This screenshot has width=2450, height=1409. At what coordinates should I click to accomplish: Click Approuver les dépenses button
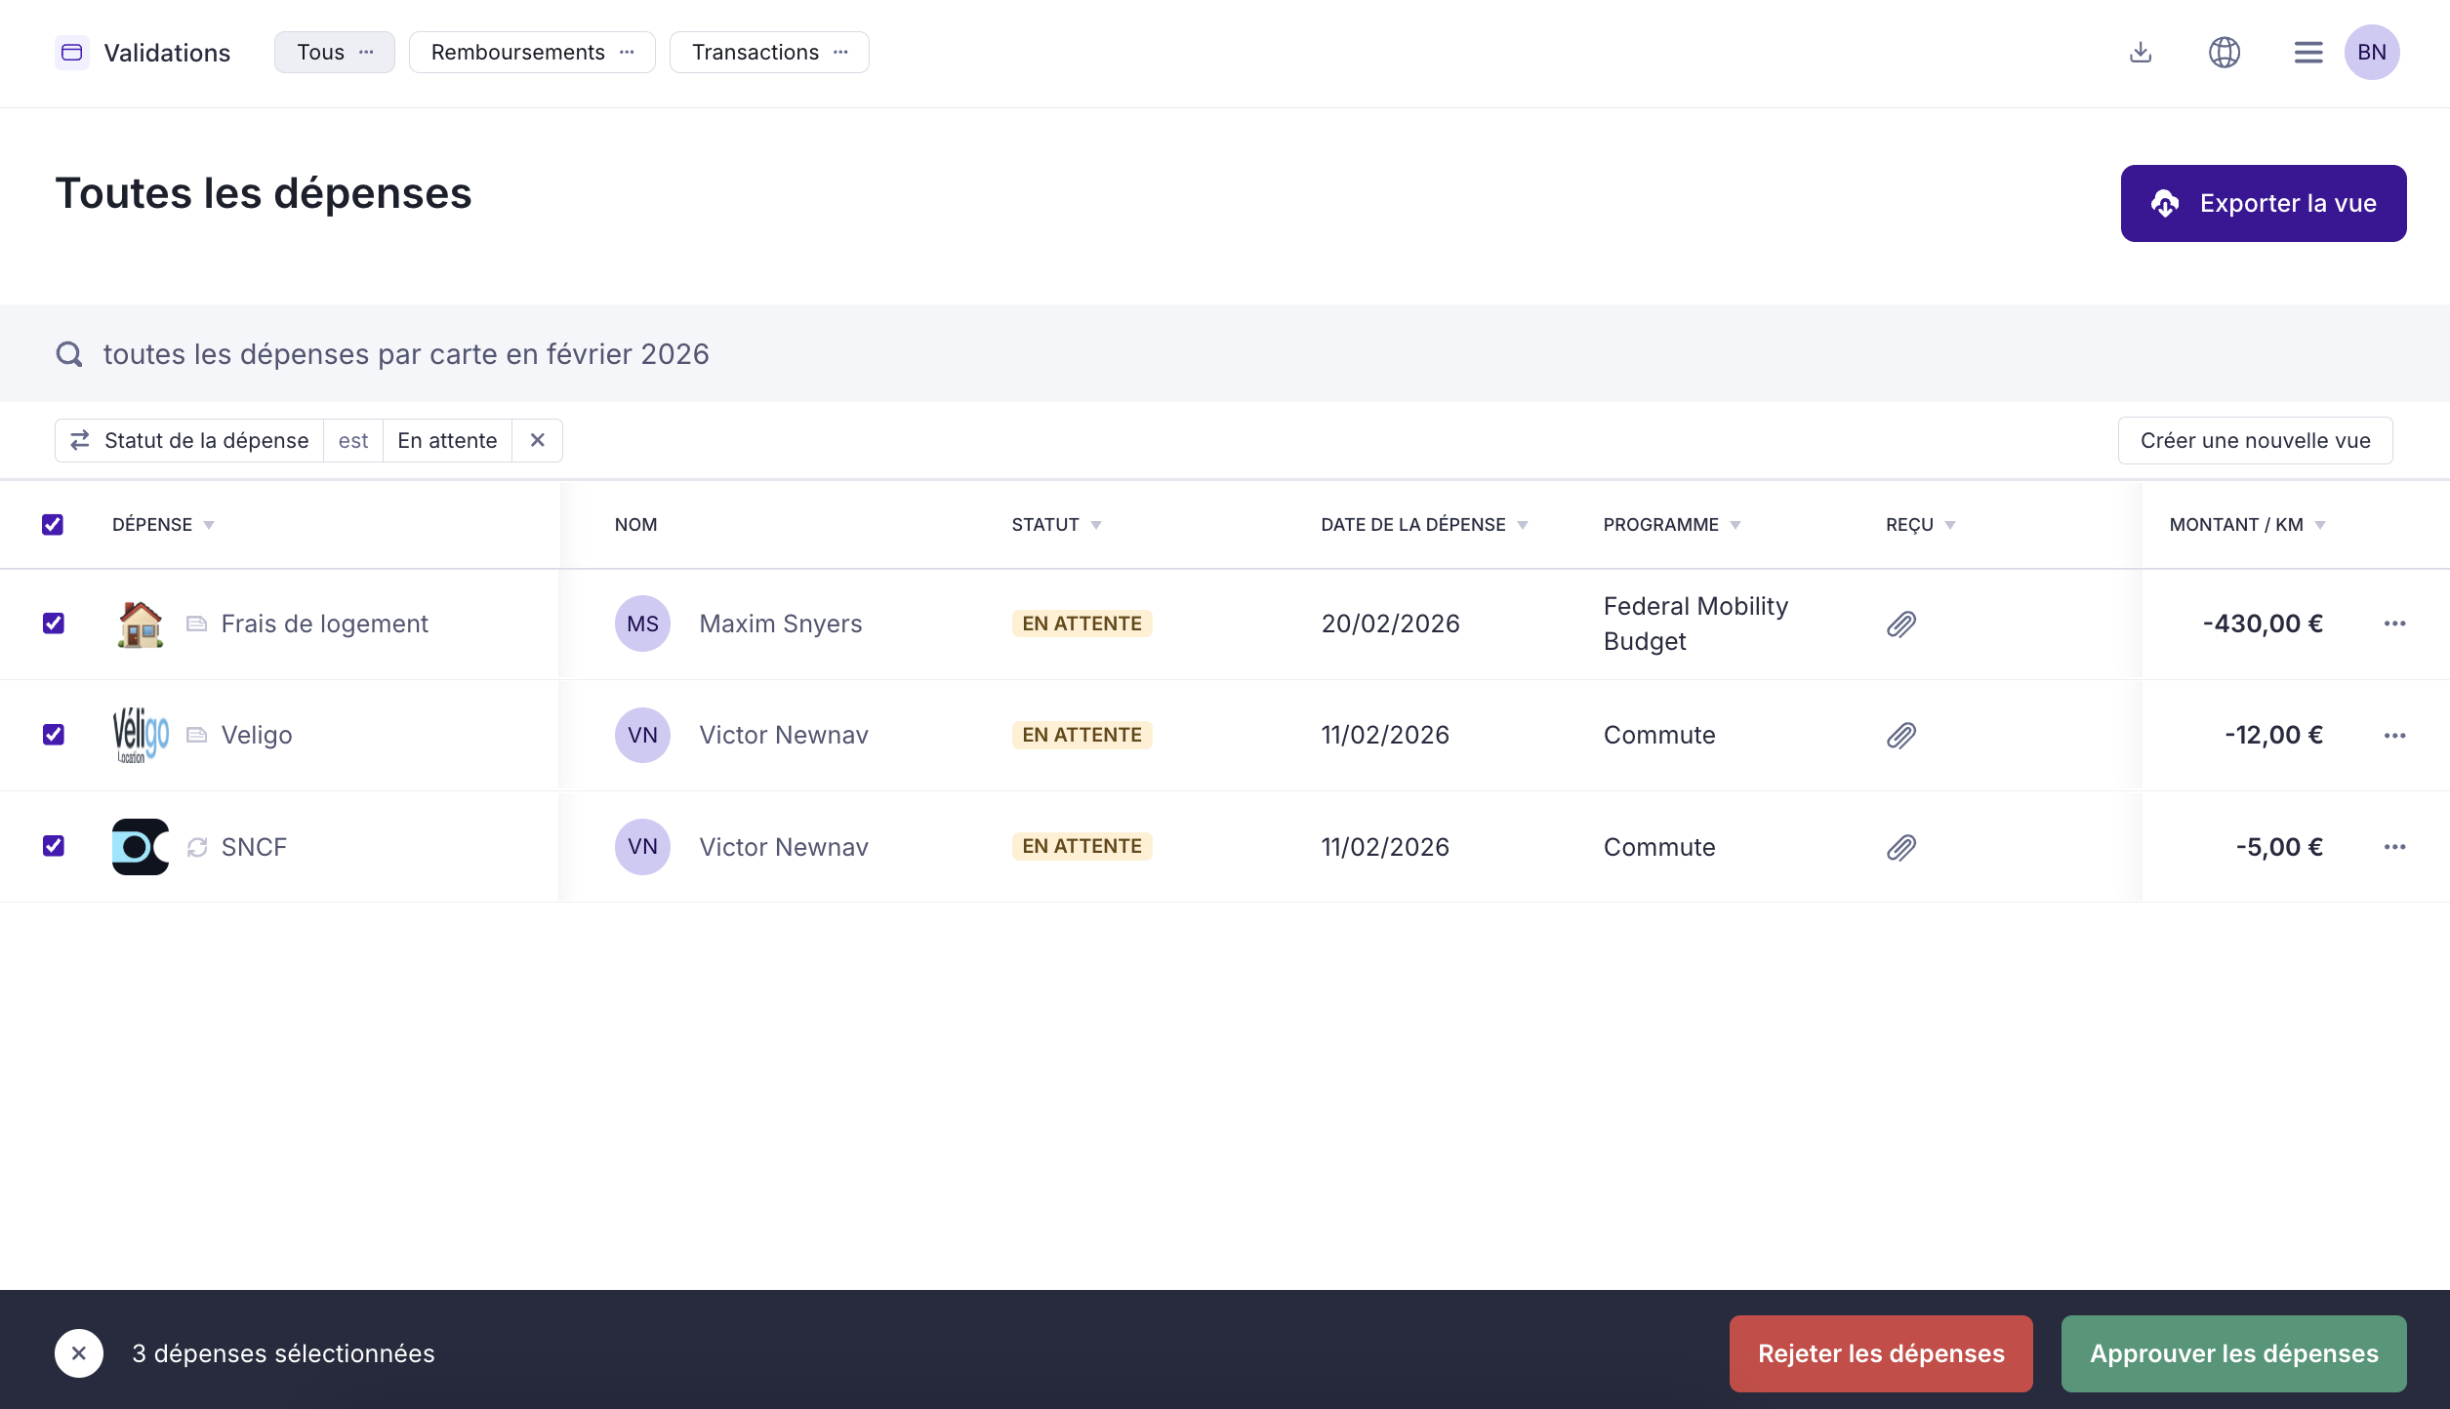2233,1352
